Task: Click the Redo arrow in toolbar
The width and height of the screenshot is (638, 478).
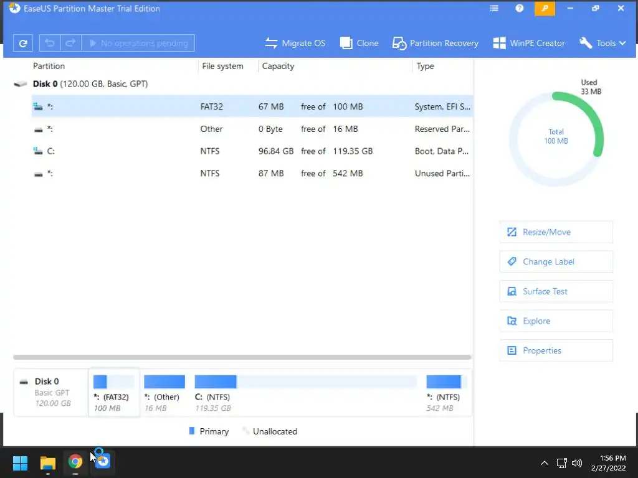Action: click(x=71, y=43)
